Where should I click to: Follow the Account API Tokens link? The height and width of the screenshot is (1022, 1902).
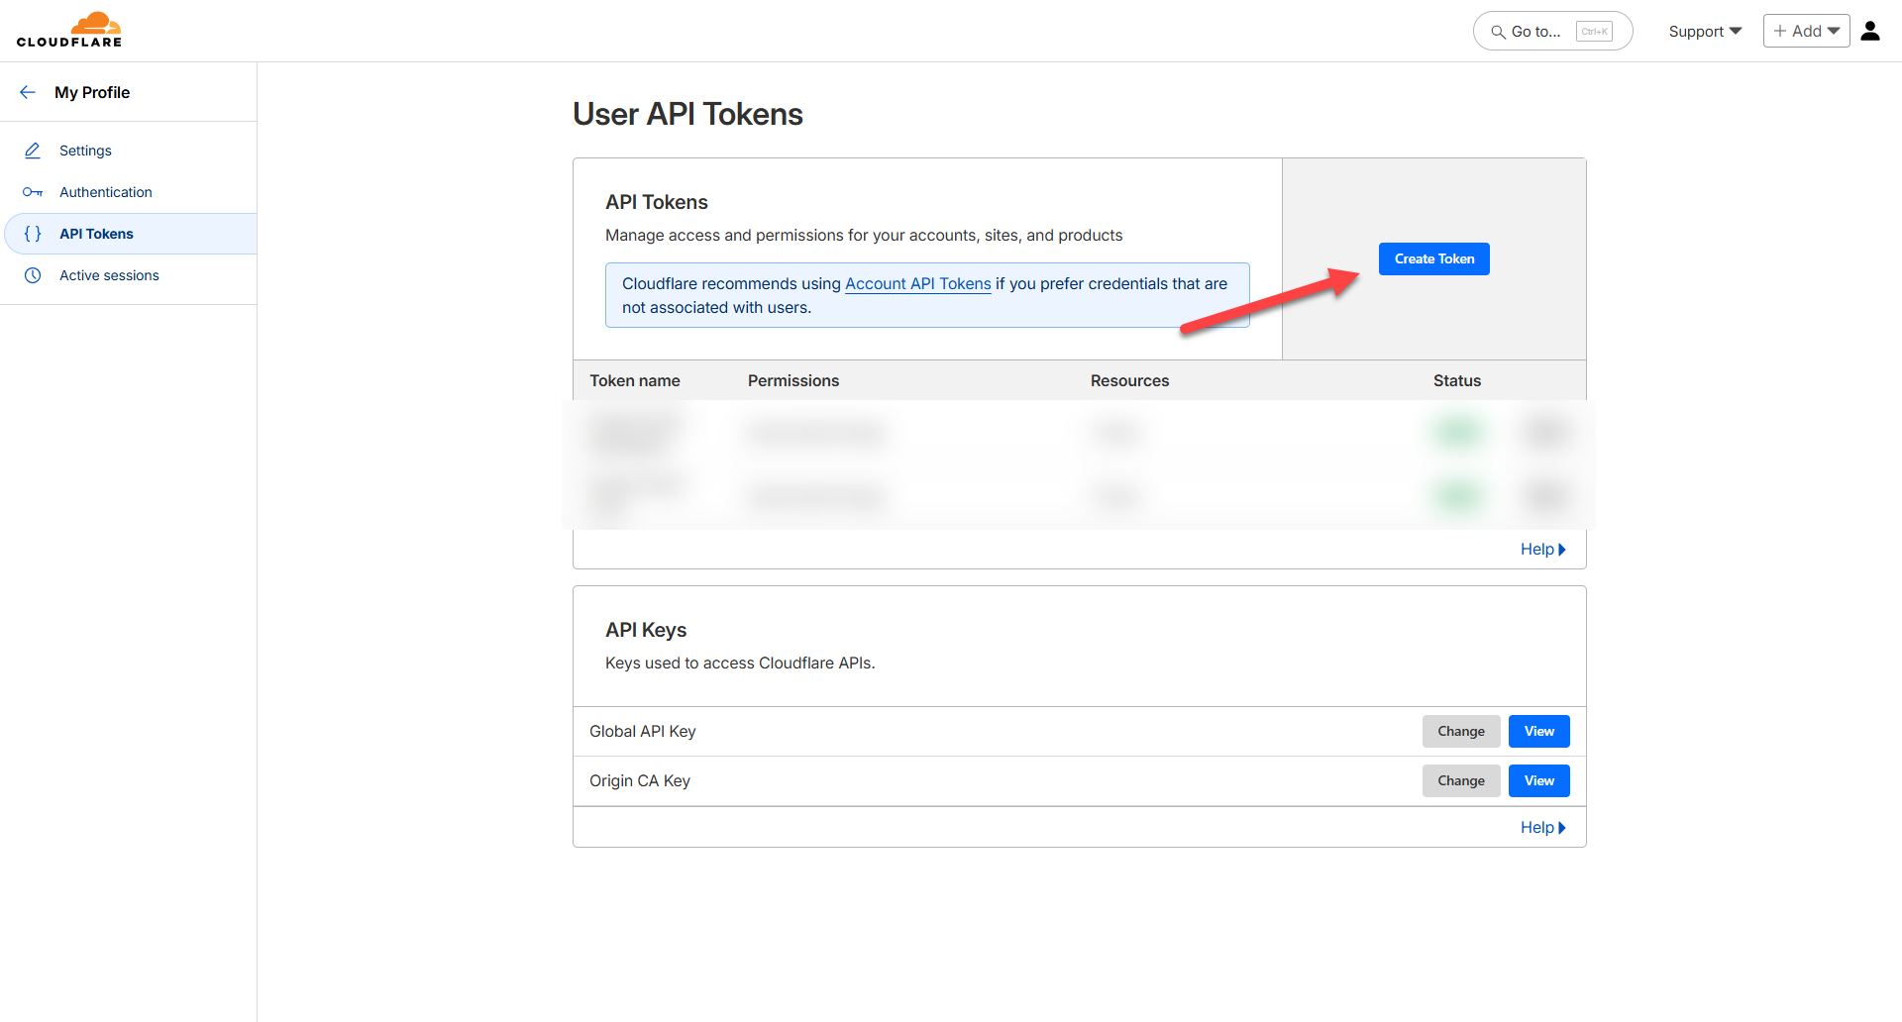[917, 283]
